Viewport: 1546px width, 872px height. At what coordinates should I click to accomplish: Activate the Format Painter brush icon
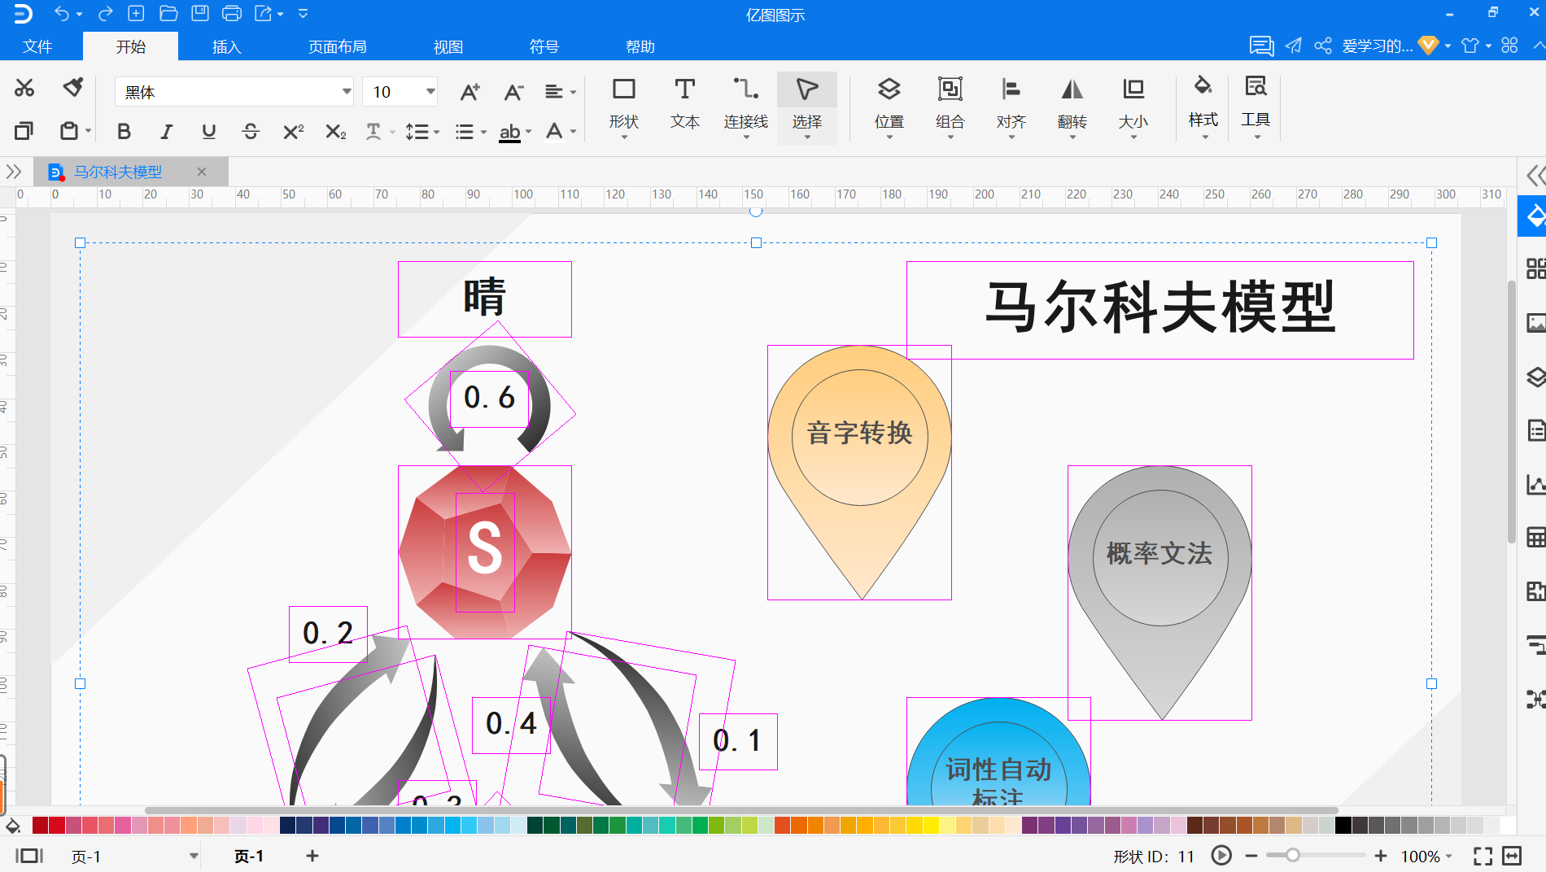coord(73,87)
